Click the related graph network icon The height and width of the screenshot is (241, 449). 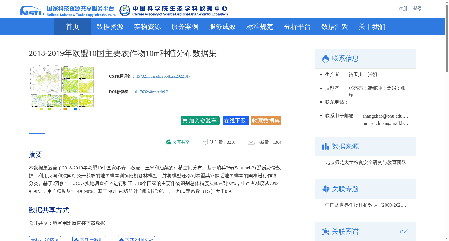(x=326, y=231)
